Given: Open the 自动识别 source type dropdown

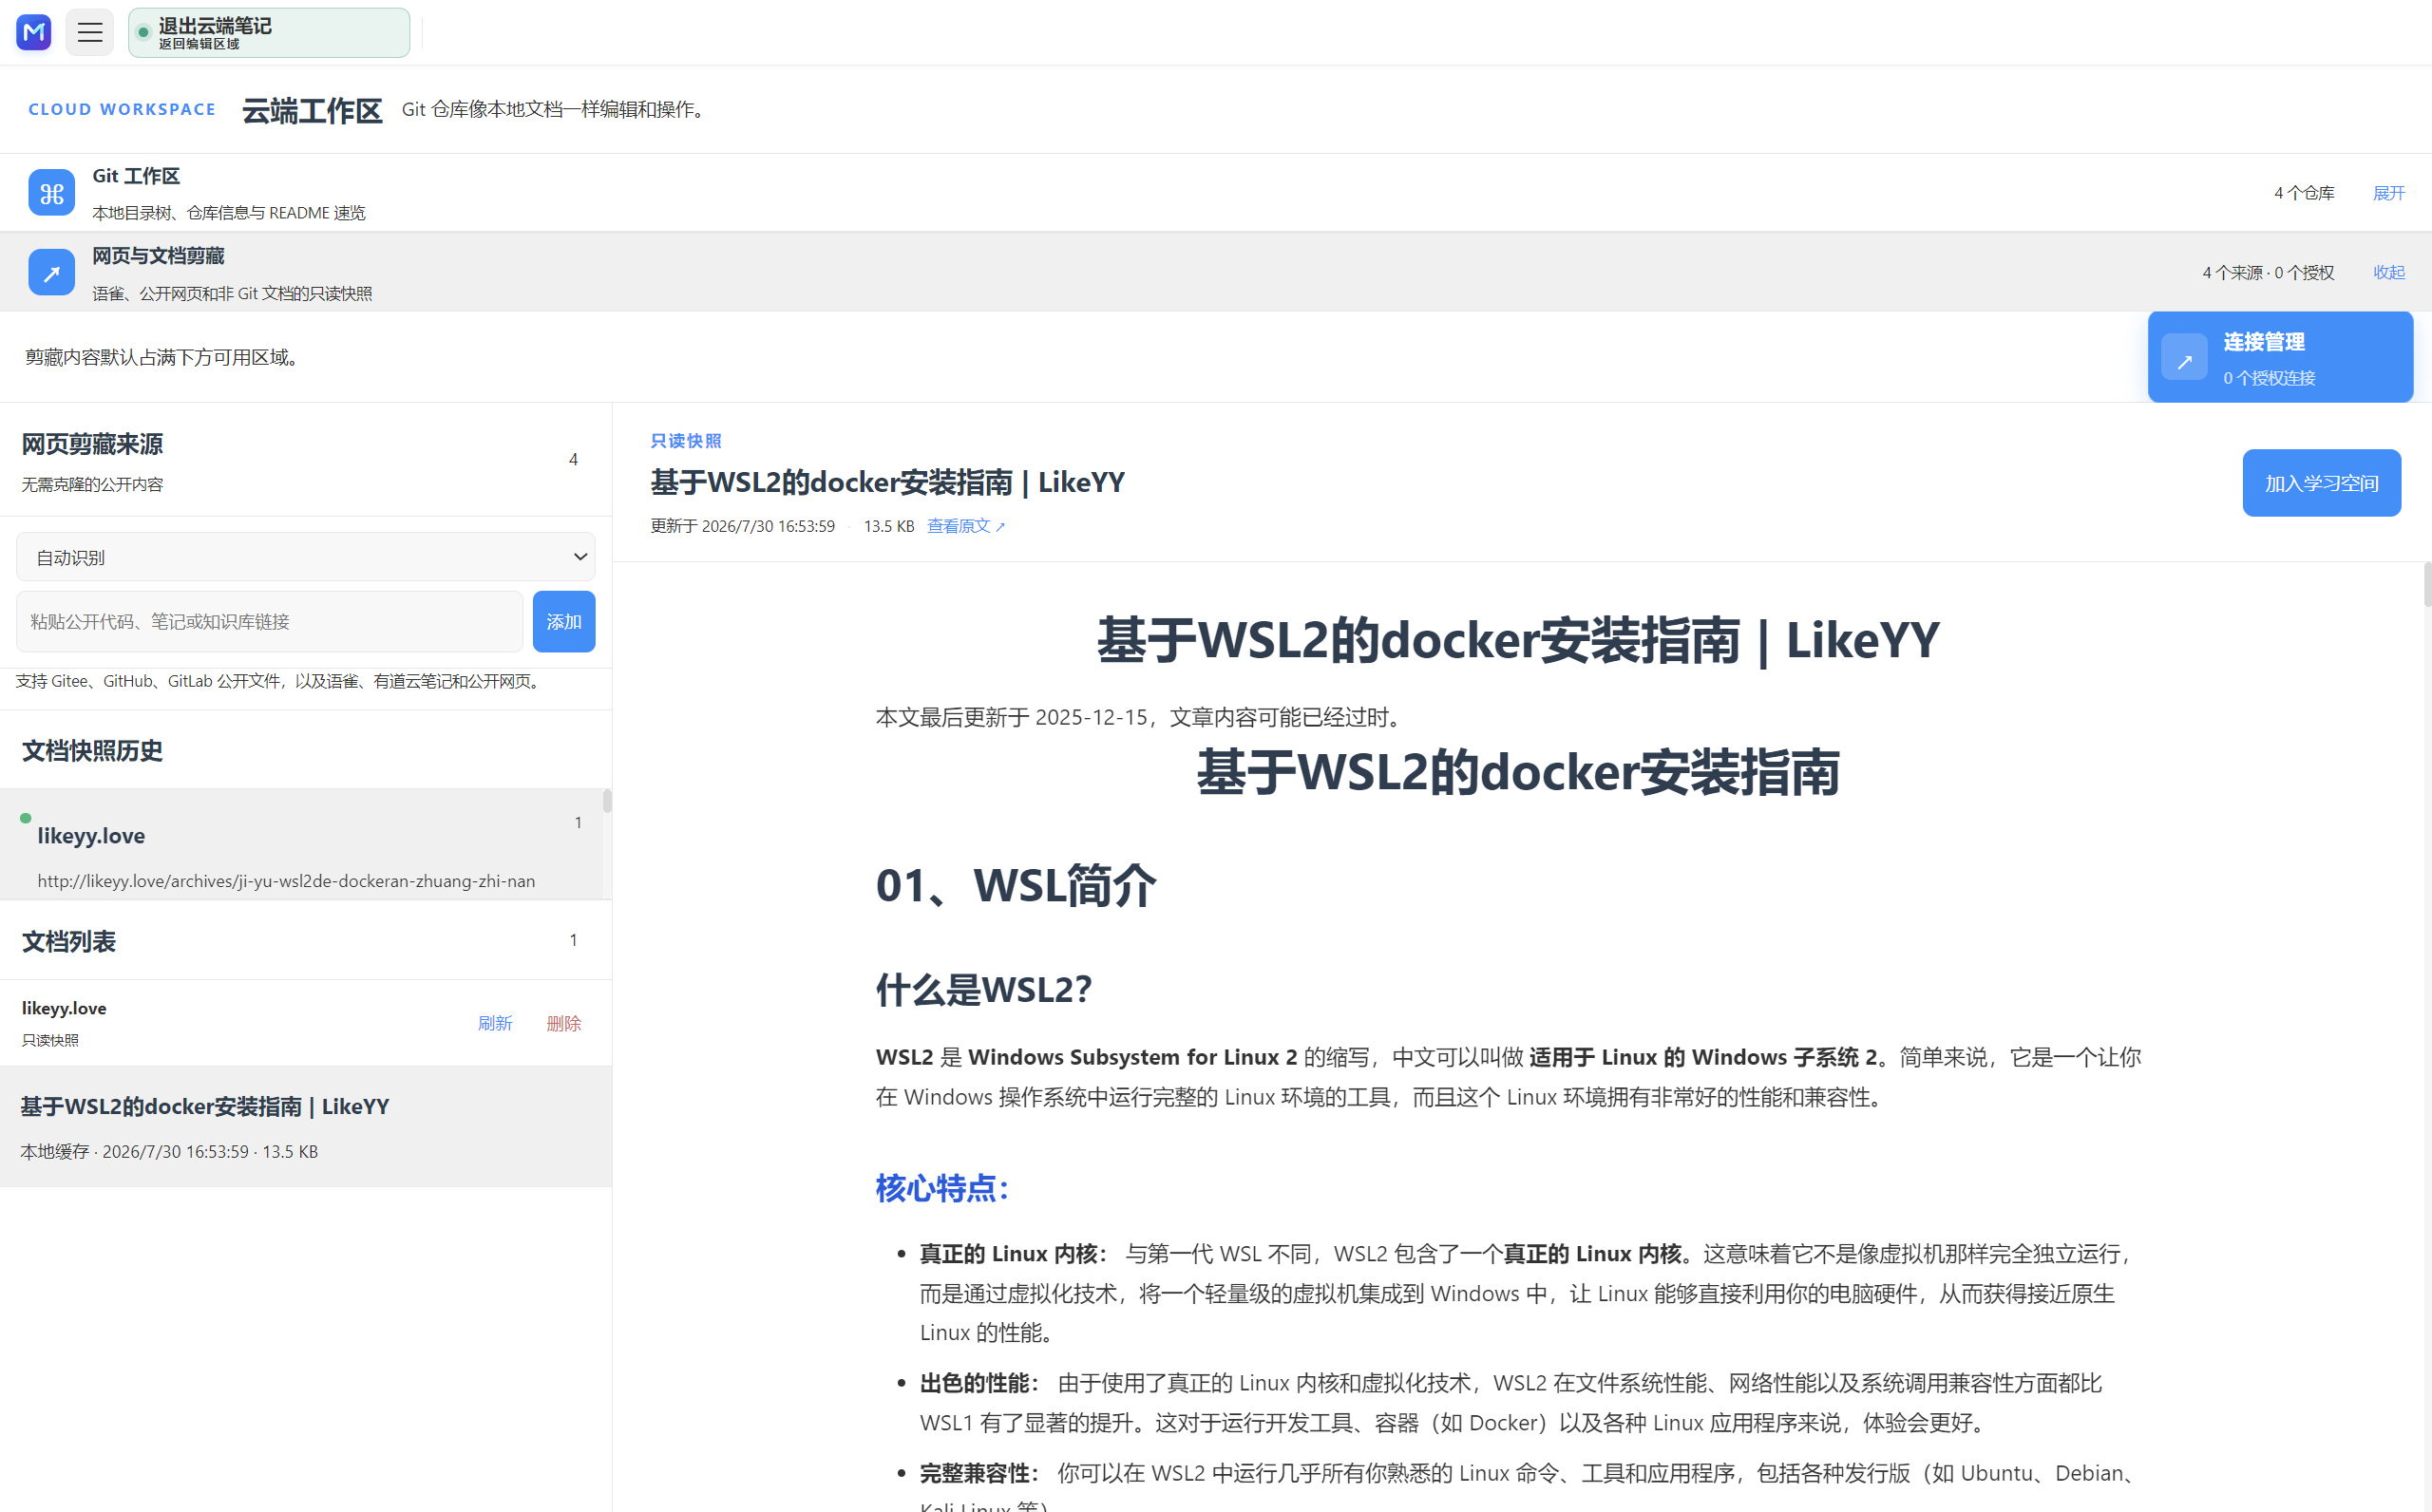Looking at the screenshot, I should 306,557.
